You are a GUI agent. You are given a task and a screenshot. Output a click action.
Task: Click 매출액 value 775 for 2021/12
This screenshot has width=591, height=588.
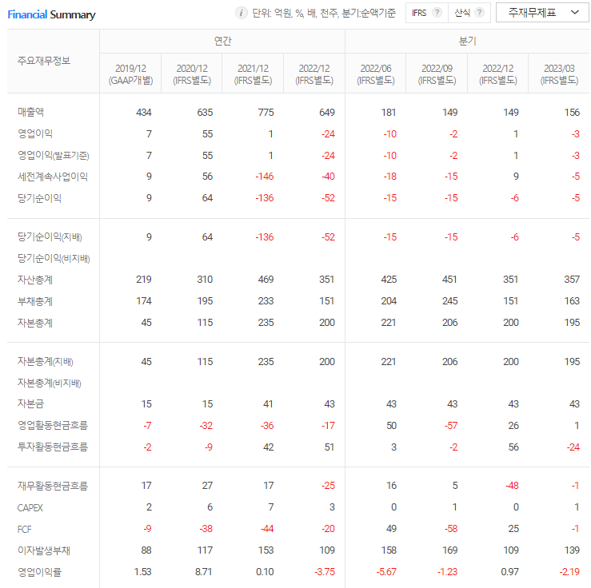(x=266, y=112)
